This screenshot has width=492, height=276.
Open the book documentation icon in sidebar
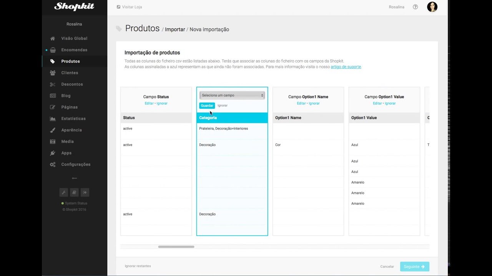click(75, 192)
